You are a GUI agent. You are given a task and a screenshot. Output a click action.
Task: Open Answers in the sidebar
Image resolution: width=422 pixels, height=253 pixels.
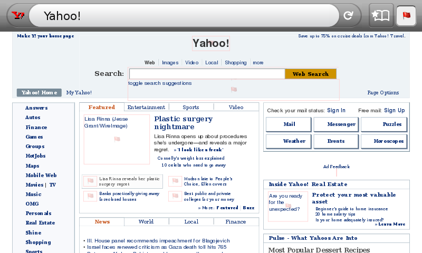(36, 108)
